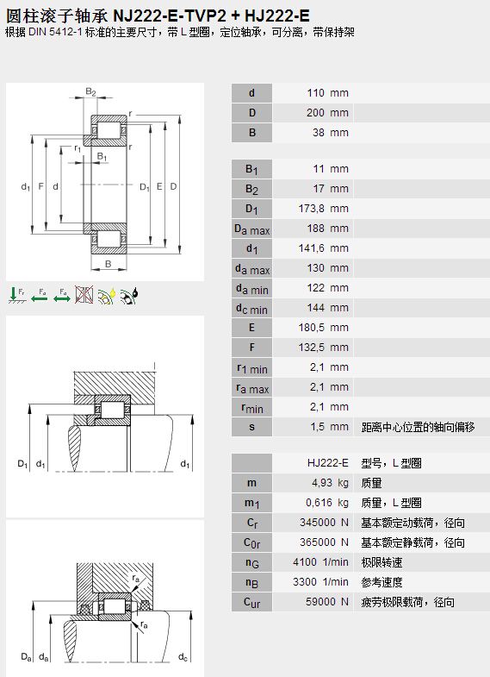Viewport: 490px width, 677px height.
Task: Click the double-direction axial load Fa icon
Action: [62, 295]
